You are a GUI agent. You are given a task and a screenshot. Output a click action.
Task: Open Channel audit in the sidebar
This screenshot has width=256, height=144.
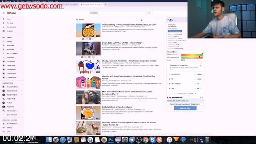pos(12,74)
